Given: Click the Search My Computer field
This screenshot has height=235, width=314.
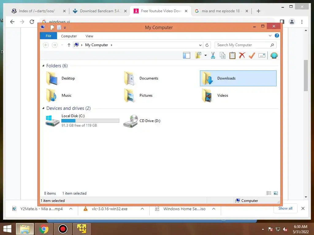Looking at the screenshot, I should [246, 45].
